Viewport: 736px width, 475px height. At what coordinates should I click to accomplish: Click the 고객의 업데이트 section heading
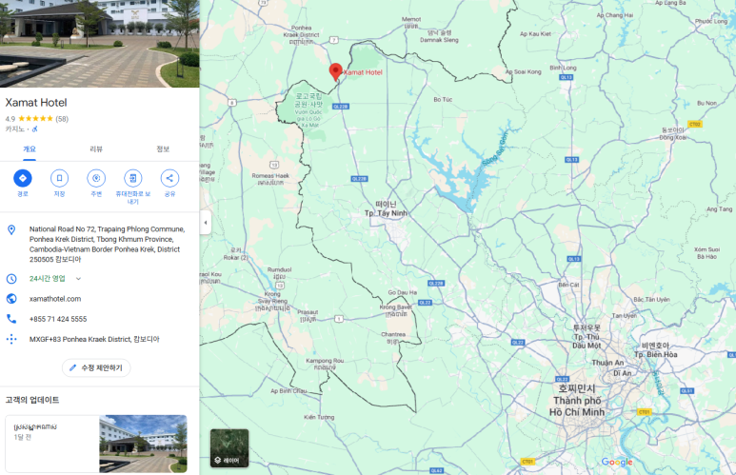[x=32, y=400]
